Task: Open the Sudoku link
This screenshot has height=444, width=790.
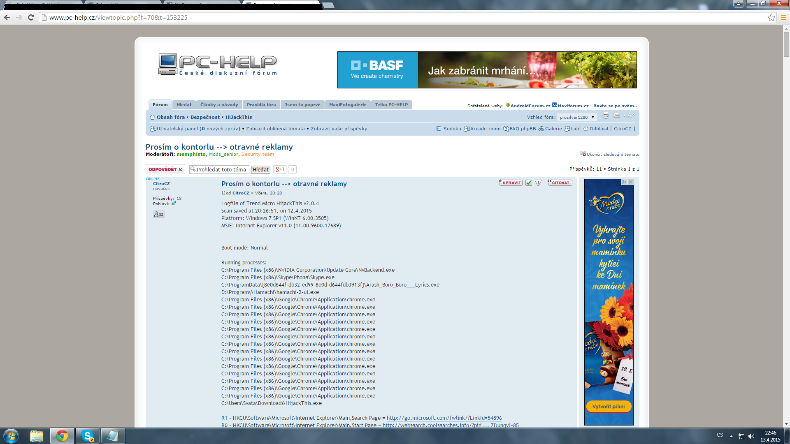Action: (452, 129)
